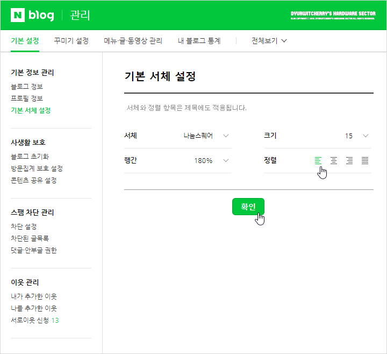Switch to 기본 설정 tab
This screenshot has width=387, height=354.
[25, 41]
